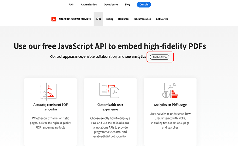
Task: Click the Adobe Acrobat logo icon
Action: coord(54,19)
